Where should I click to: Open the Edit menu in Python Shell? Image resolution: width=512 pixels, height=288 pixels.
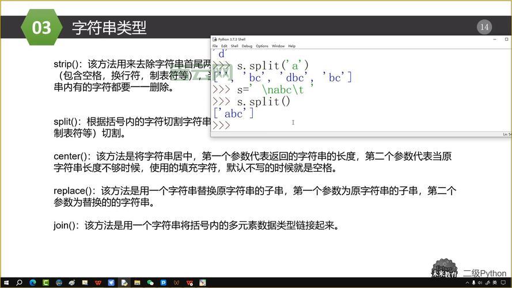click(225, 46)
